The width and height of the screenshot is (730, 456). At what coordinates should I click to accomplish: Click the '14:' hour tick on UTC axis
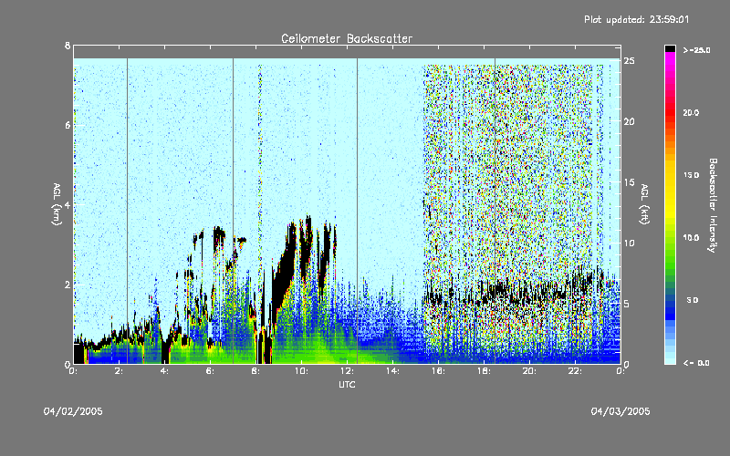[x=393, y=371]
